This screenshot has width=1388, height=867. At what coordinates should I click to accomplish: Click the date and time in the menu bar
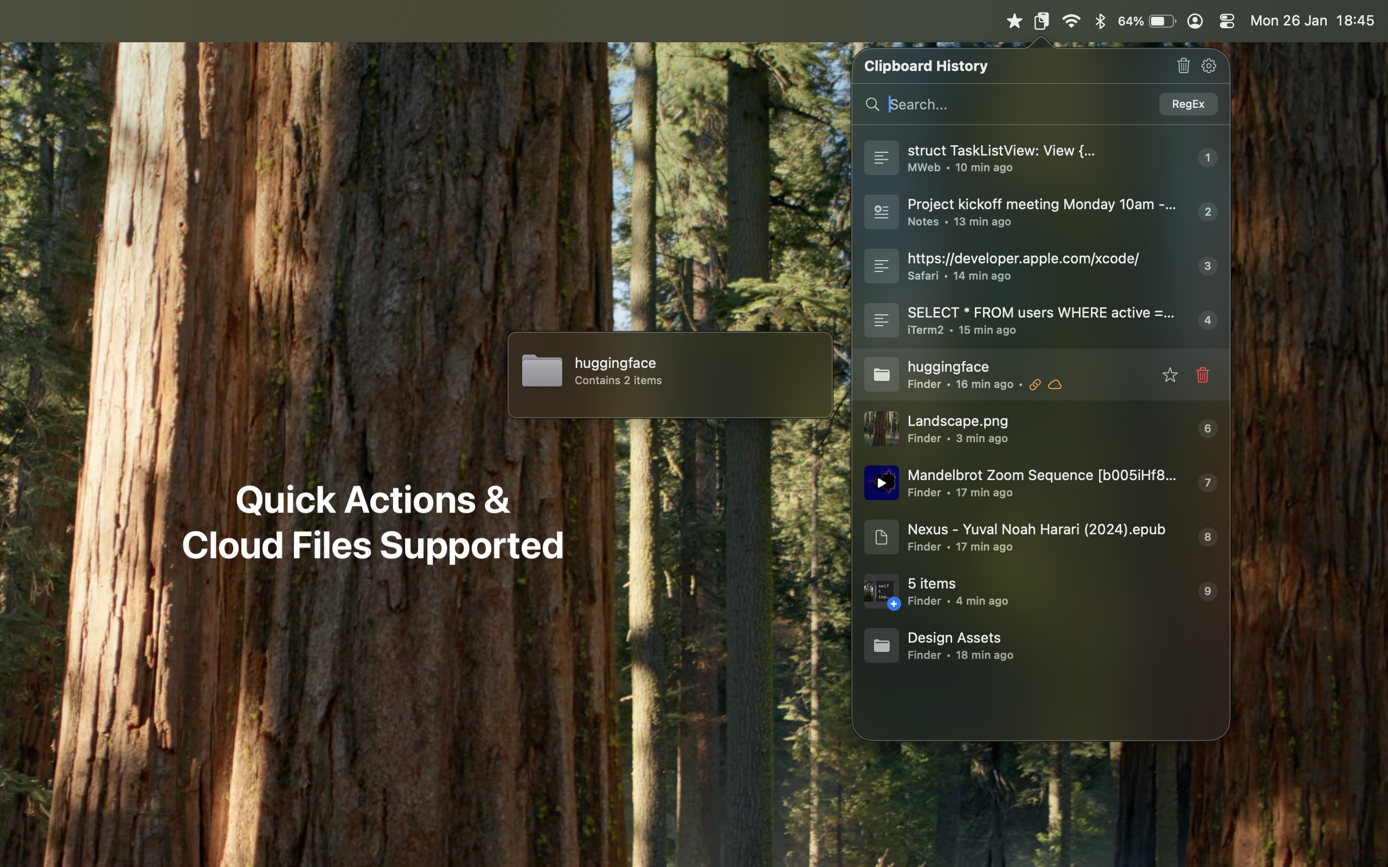(1310, 21)
